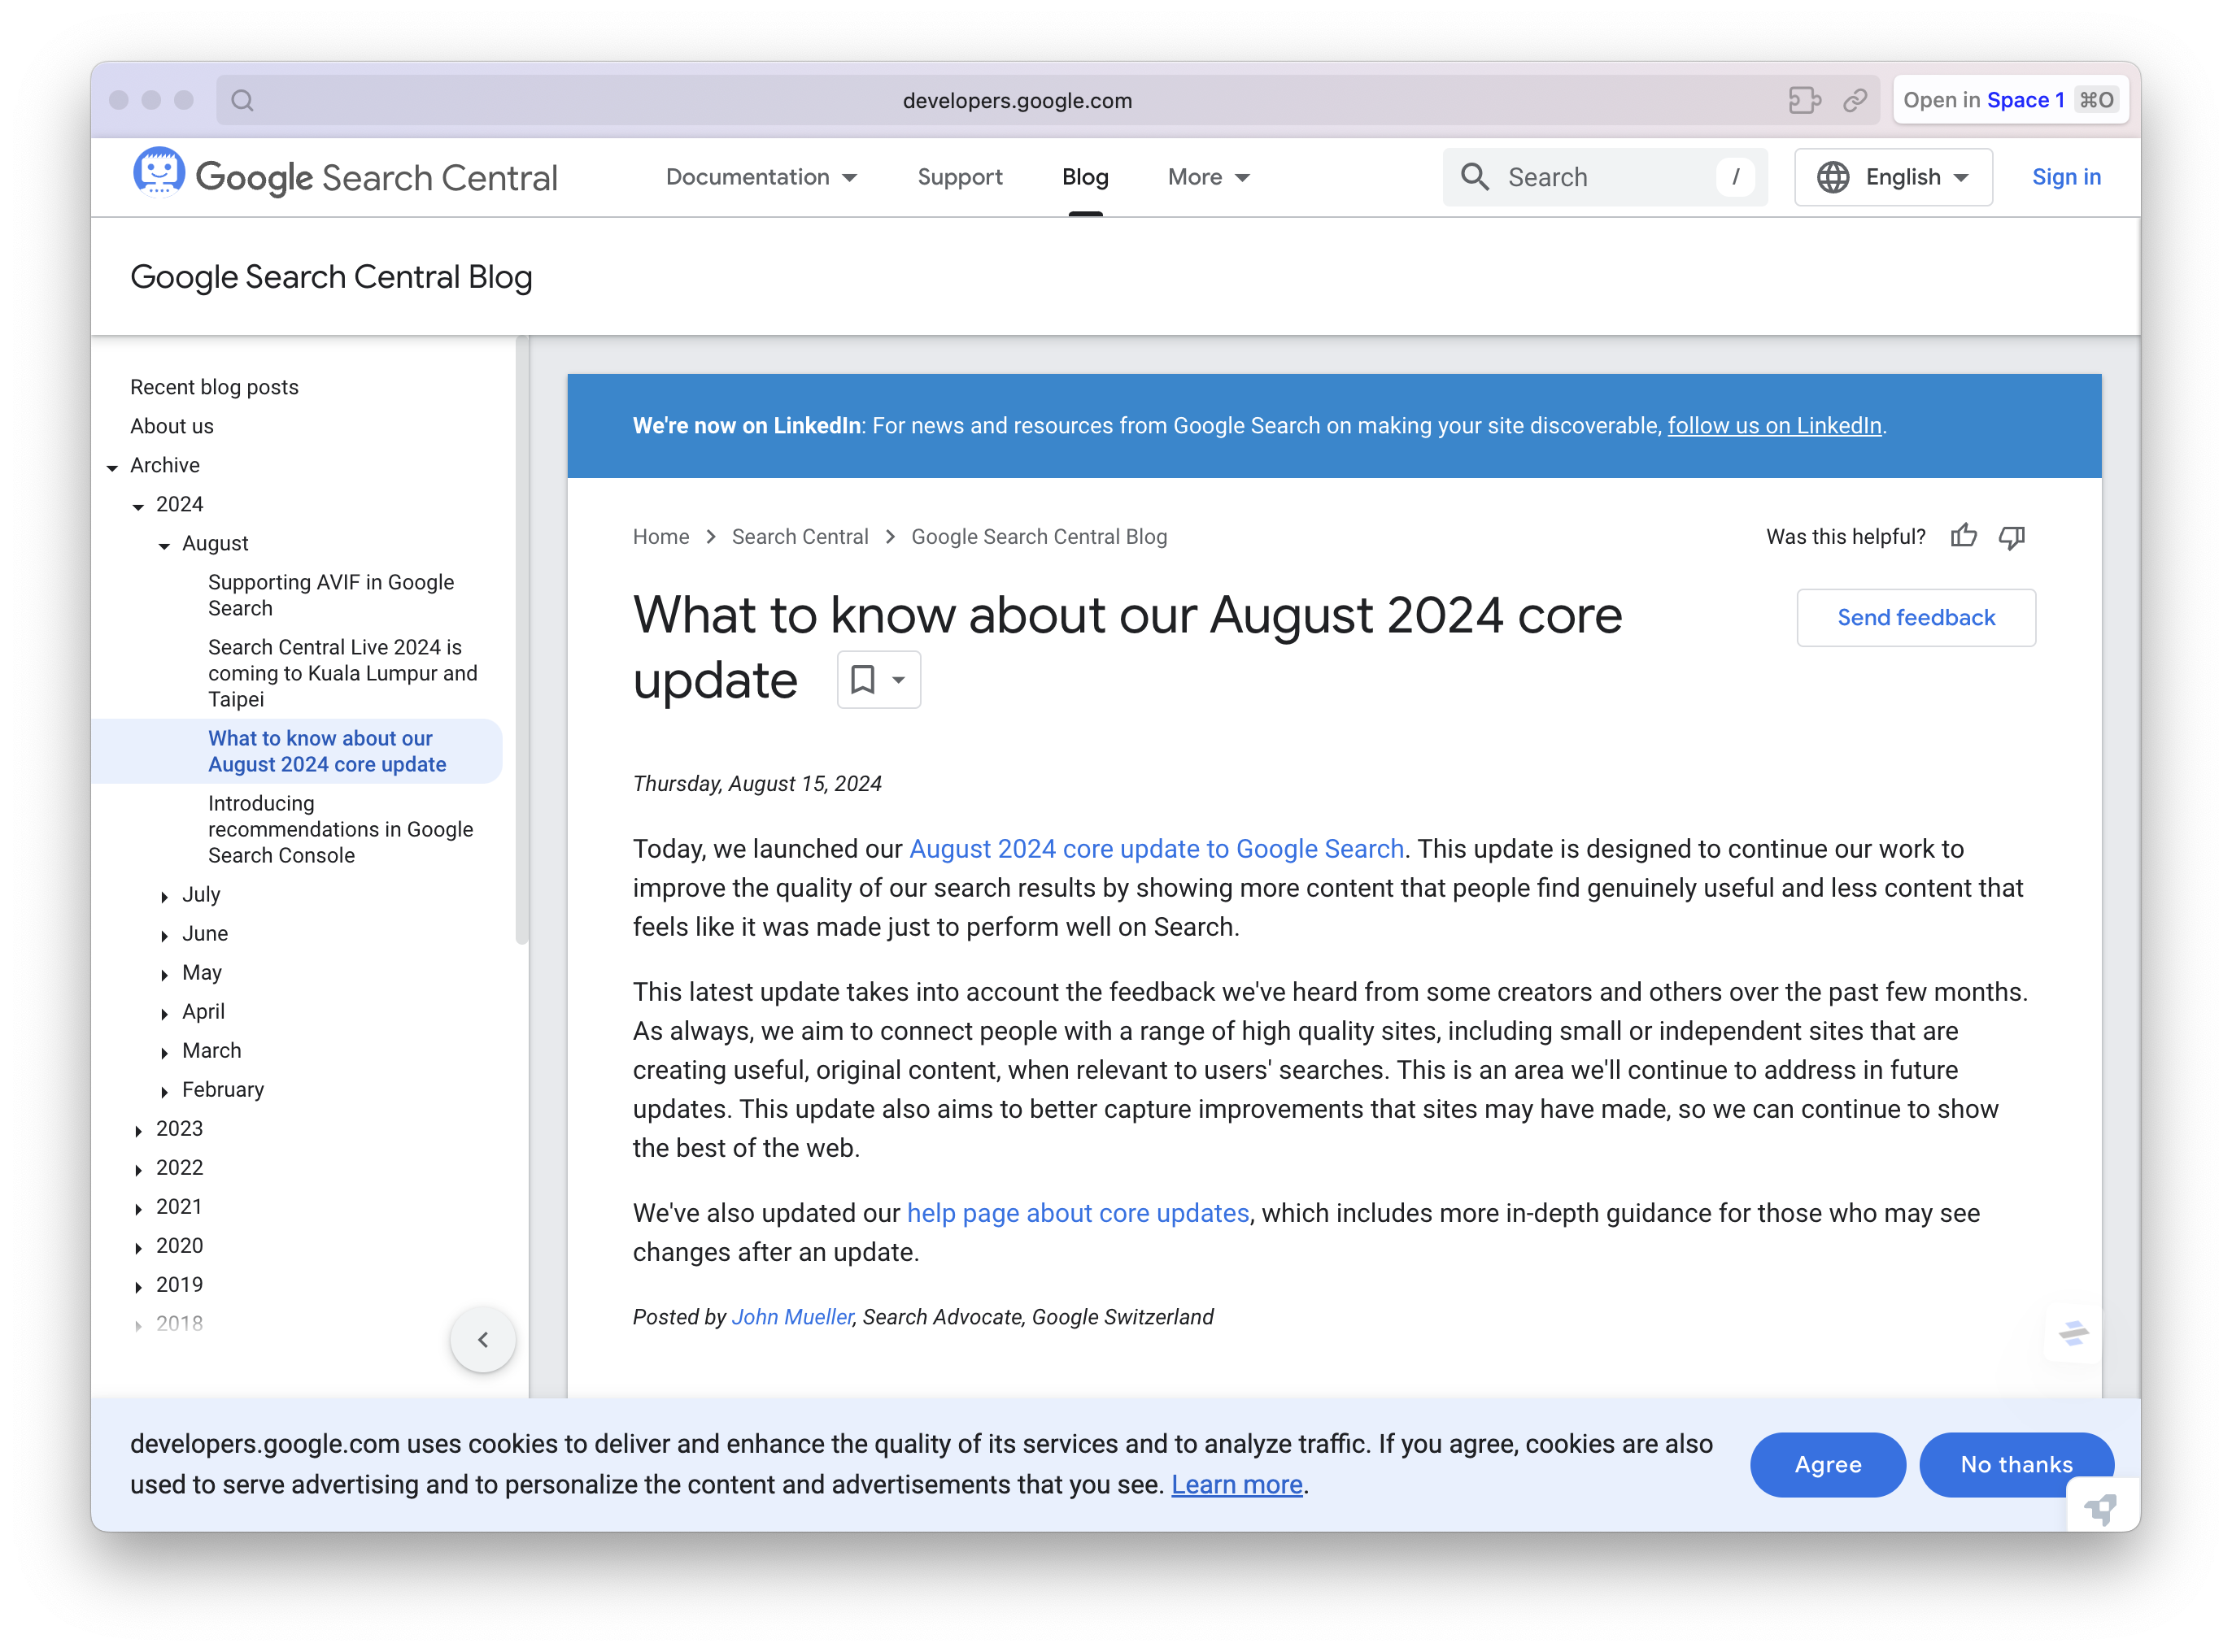The image size is (2232, 1652).
Task: Expand the June archive month
Action: pos(164,935)
